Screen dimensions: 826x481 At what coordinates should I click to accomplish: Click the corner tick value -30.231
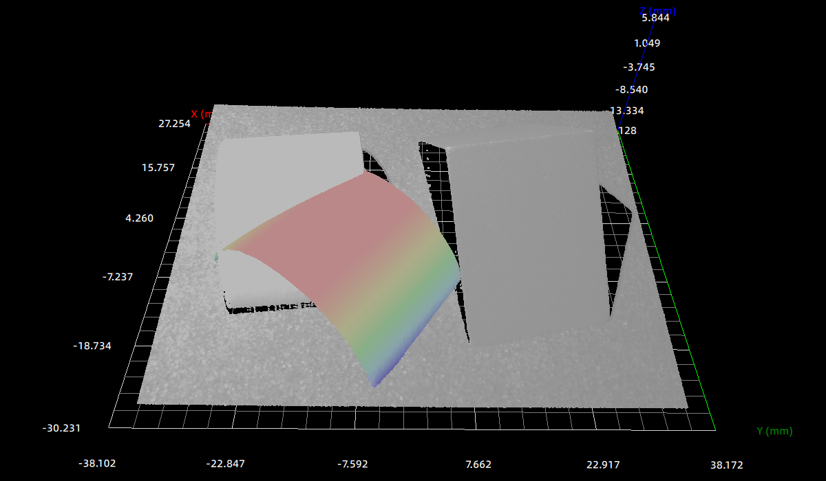click(62, 427)
